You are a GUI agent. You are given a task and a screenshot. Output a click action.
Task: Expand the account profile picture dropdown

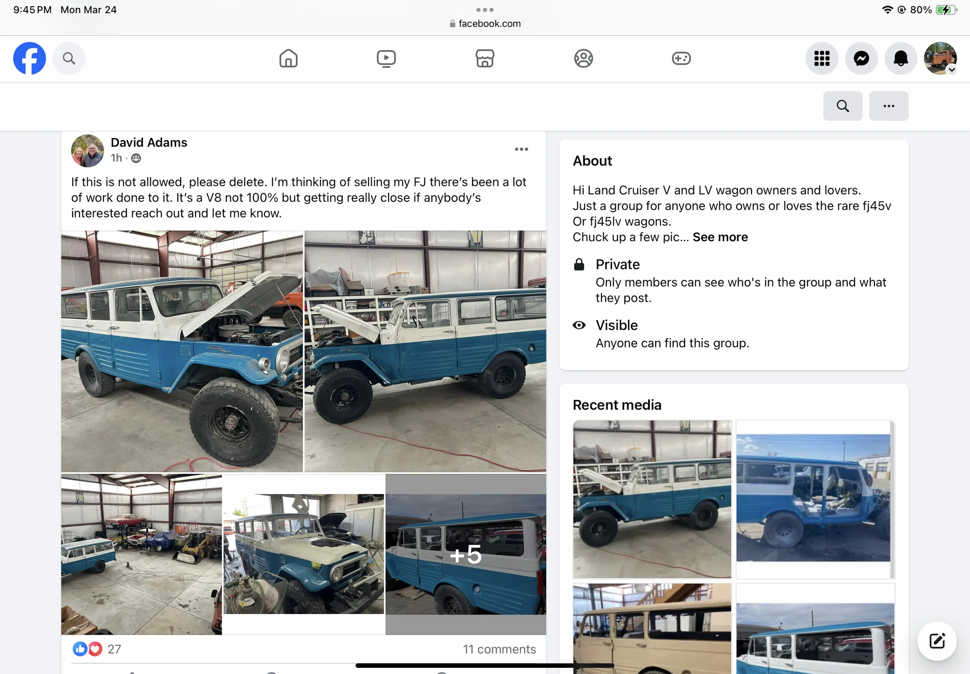pyautogui.click(x=940, y=58)
